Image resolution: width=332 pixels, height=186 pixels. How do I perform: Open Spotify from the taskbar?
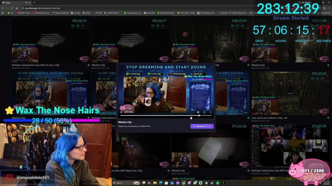(x=218, y=183)
